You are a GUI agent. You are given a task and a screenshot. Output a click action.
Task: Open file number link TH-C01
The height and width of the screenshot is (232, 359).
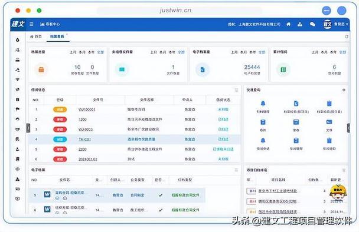coord(84,140)
